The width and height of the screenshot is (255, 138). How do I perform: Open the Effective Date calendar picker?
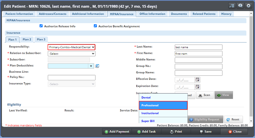(x=197, y=80)
